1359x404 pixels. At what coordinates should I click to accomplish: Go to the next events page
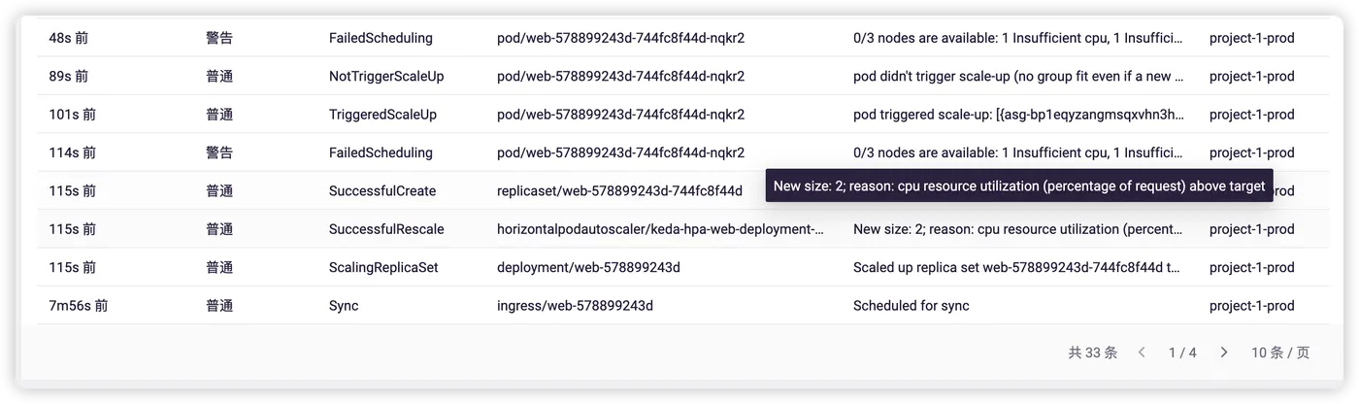[1224, 353]
